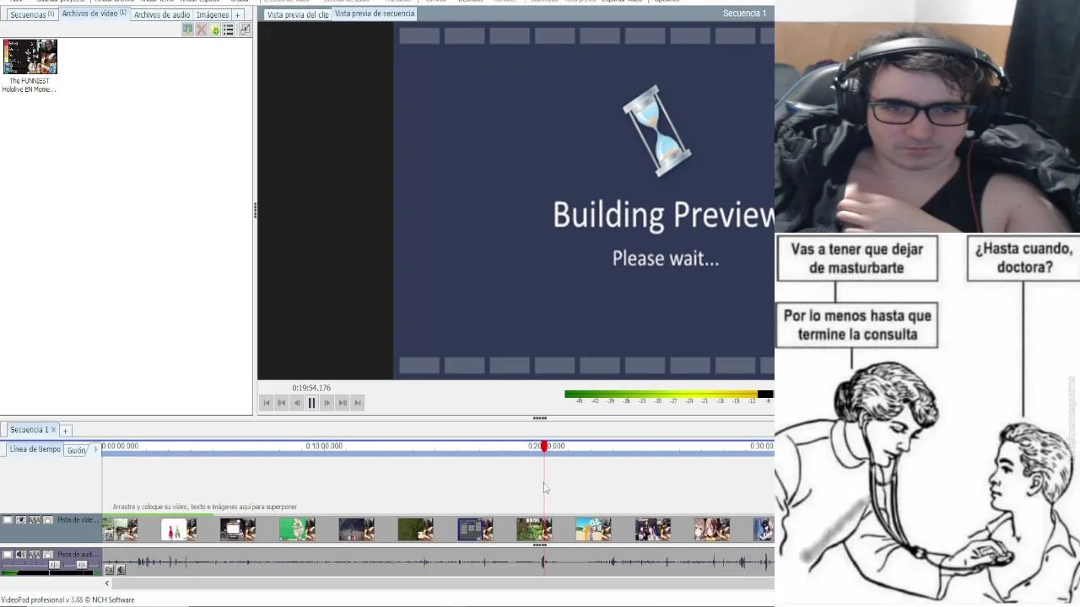Mute the audio track speaker icon
The width and height of the screenshot is (1080, 607).
pos(21,555)
